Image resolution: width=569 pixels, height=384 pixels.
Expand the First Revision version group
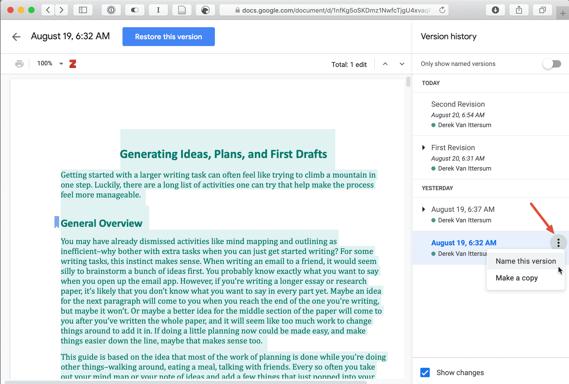pos(424,148)
